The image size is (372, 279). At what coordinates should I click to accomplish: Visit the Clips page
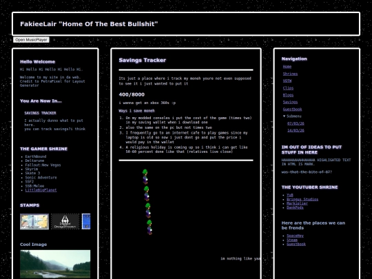[288, 88]
